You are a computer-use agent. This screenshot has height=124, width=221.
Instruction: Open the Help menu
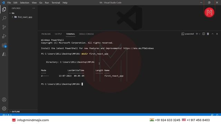point(65,3)
